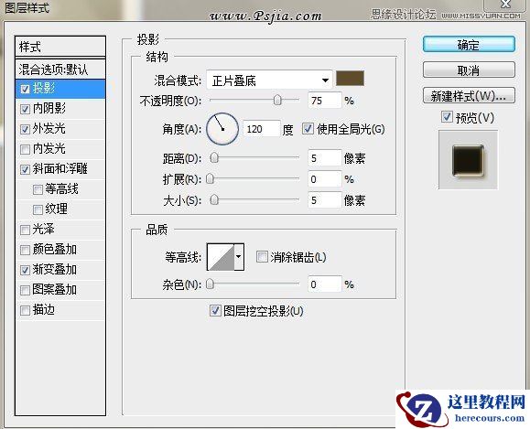Select the 内阴影 inner shadow row
This screenshot has height=429, width=530.
click(60, 109)
